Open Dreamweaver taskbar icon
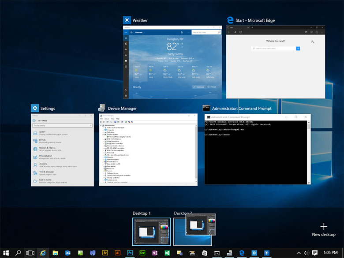This screenshot has height=258, width=344. pyautogui.click(x=142, y=253)
